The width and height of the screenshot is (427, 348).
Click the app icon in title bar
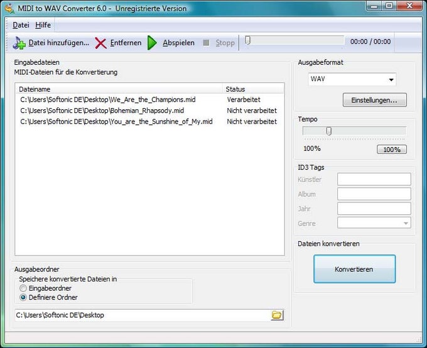9,8
